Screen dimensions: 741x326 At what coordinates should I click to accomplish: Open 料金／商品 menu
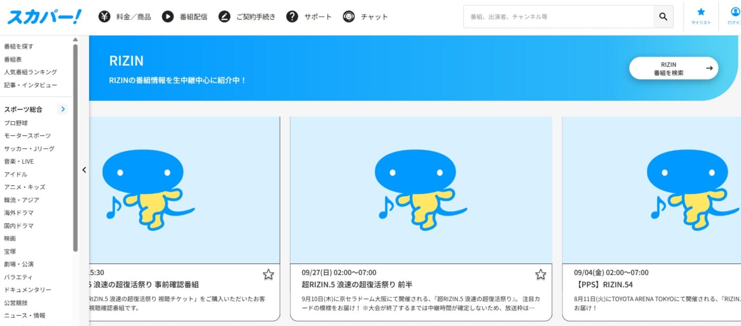(x=134, y=17)
